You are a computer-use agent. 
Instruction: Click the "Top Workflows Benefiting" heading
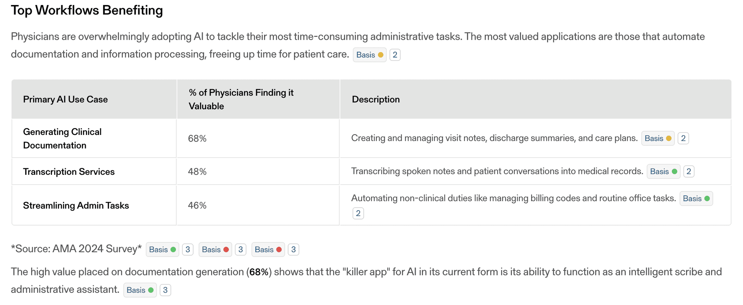click(87, 10)
